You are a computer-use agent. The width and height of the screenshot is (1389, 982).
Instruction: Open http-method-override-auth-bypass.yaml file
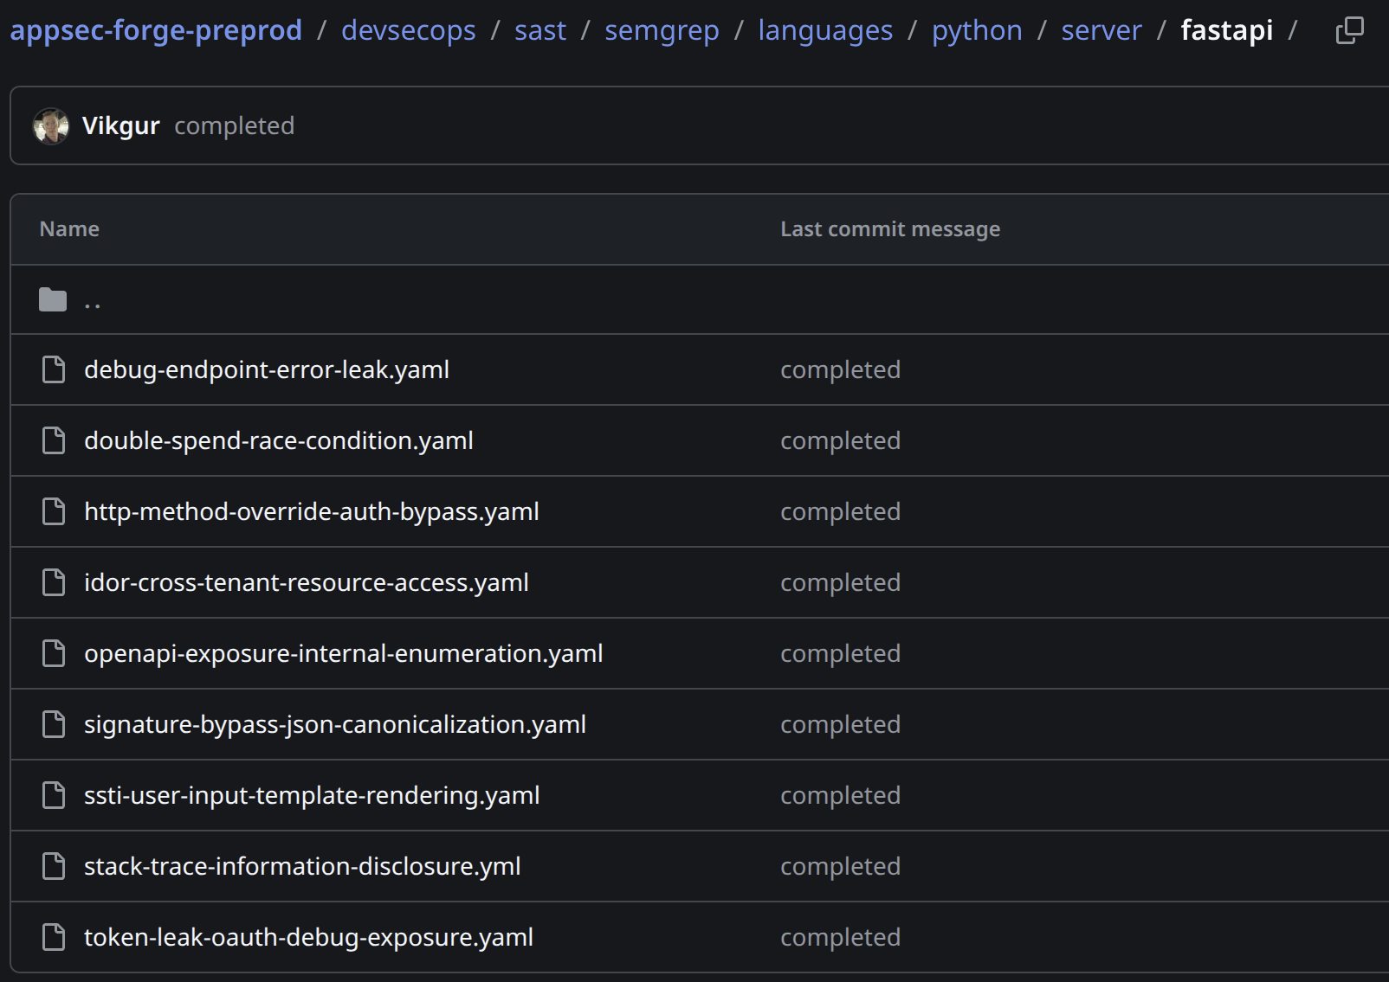pos(312,511)
